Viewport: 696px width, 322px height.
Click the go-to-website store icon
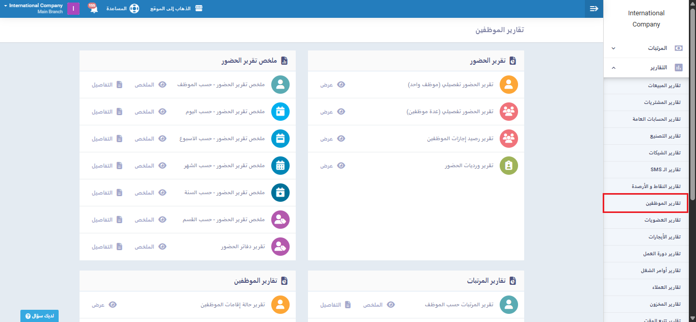pyautogui.click(x=198, y=9)
